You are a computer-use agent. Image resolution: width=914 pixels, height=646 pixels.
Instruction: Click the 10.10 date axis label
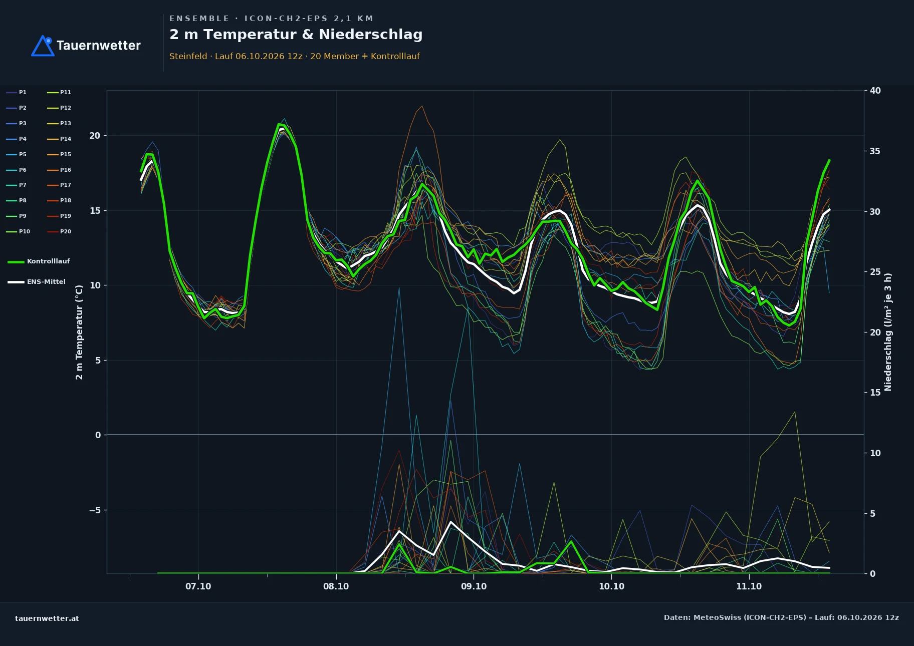611,586
